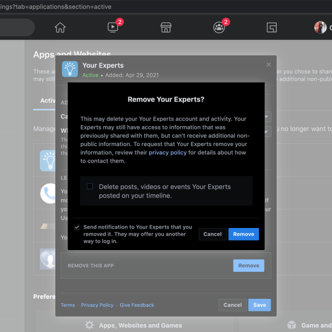This screenshot has width=332, height=332.
Task: Click Remove beside REMOVE THIS APP
Action: click(248, 266)
